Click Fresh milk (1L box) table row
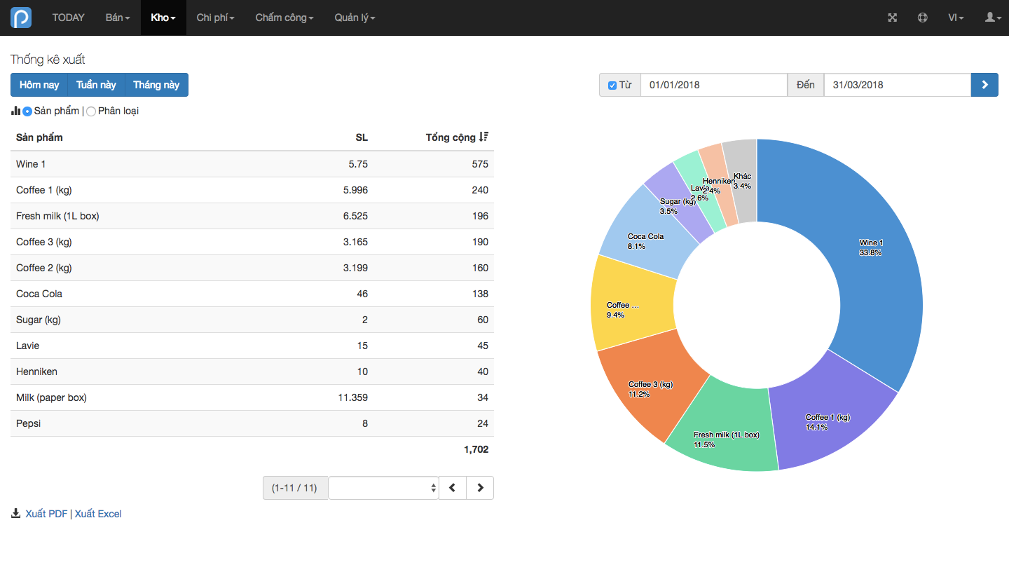The width and height of the screenshot is (1009, 579). pos(57,216)
